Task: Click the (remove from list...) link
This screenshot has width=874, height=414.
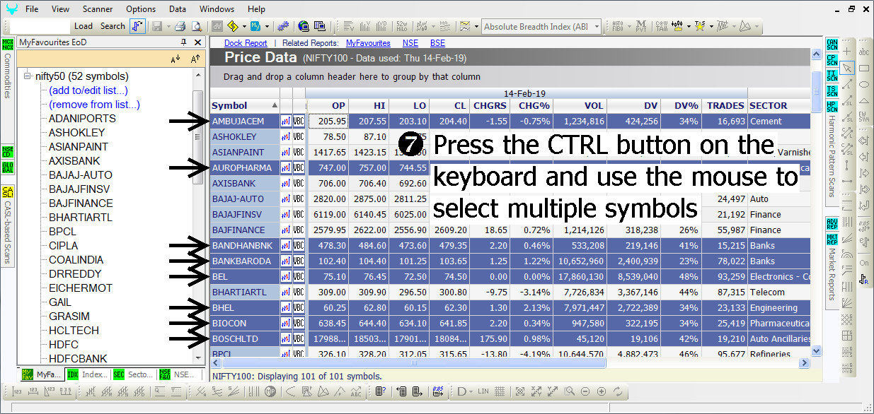Action: click(x=94, y=105)
